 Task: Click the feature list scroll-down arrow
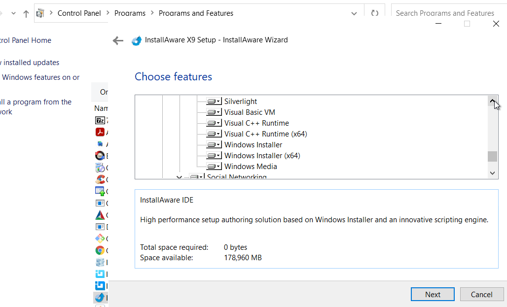492,173
